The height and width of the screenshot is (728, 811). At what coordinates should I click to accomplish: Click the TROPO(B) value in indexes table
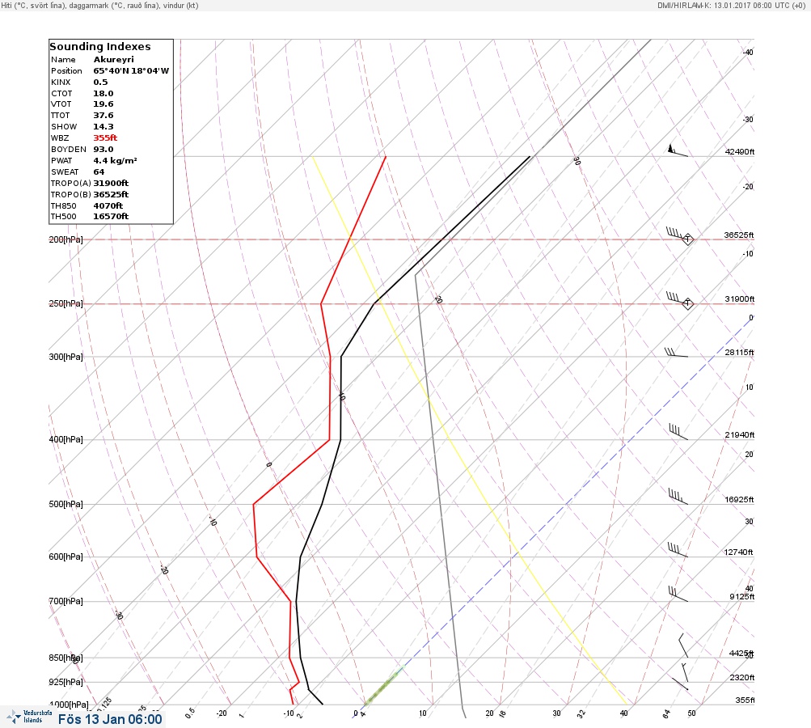pyautogui.click(x=111, y=195)
